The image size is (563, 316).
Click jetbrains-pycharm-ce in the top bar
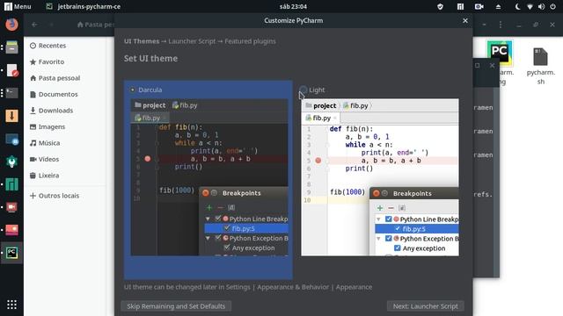(84, 6)
